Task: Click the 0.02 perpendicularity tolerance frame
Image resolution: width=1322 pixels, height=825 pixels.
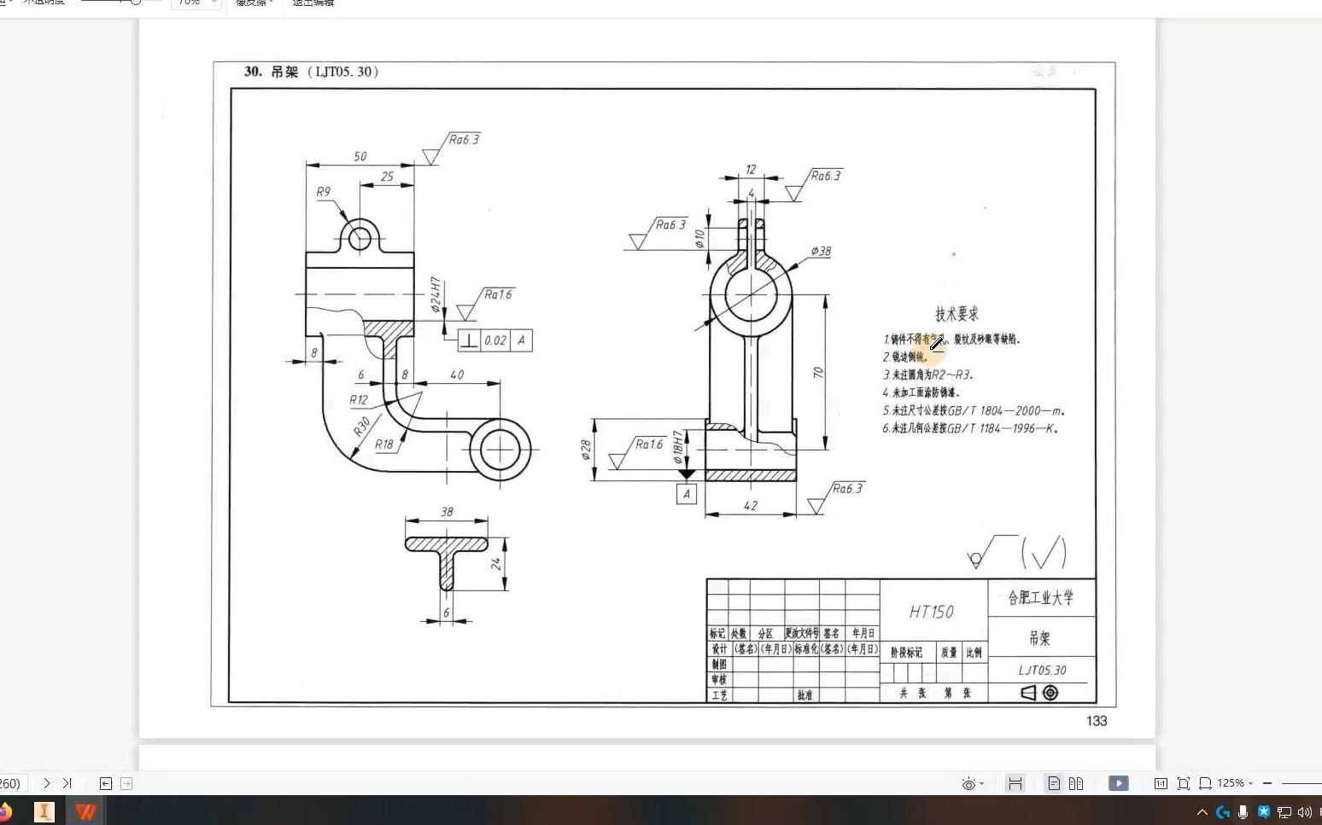Action: [495, 340]
